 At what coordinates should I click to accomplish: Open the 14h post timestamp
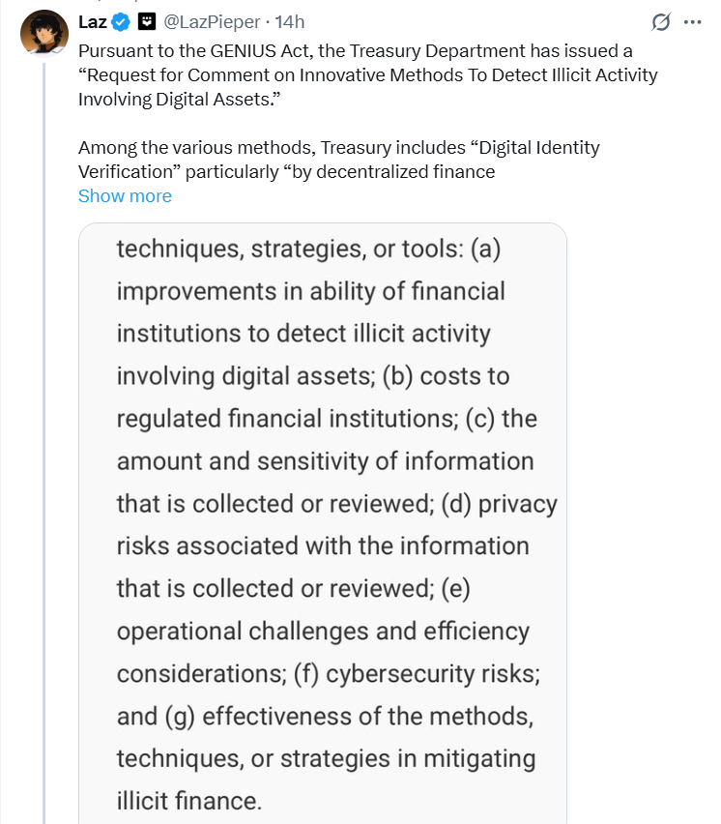click(x=290, y=21)
